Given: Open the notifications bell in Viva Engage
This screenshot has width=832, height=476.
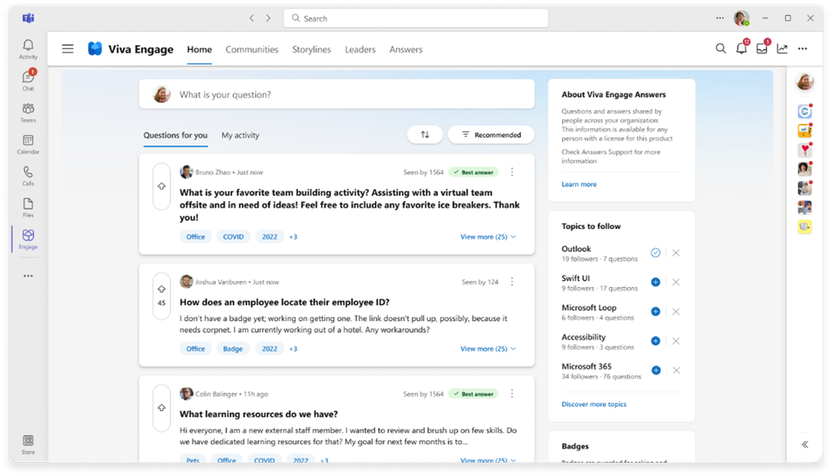Looking at the screenshot, I should click(741, 49).
